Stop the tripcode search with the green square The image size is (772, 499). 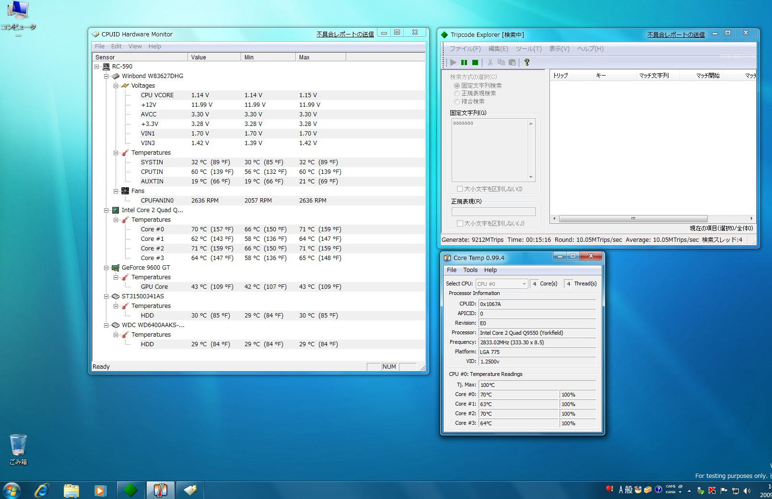(x=475, y=62)
